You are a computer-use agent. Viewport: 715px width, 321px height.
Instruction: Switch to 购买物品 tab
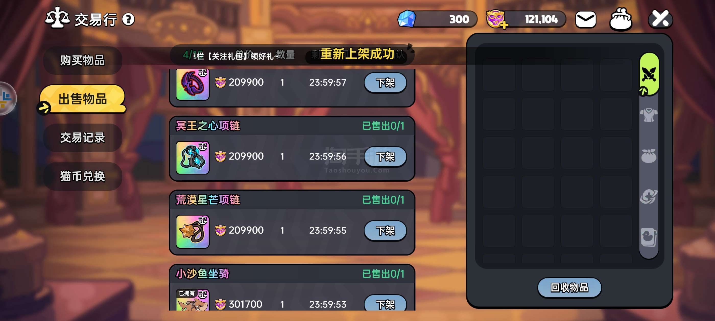coord(83,60)
